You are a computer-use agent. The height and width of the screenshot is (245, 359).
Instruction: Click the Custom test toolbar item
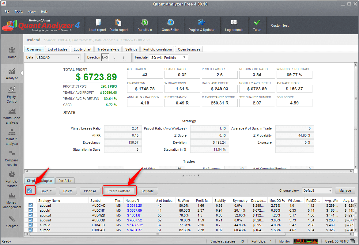pyautogui.click(x=280, y=25)
